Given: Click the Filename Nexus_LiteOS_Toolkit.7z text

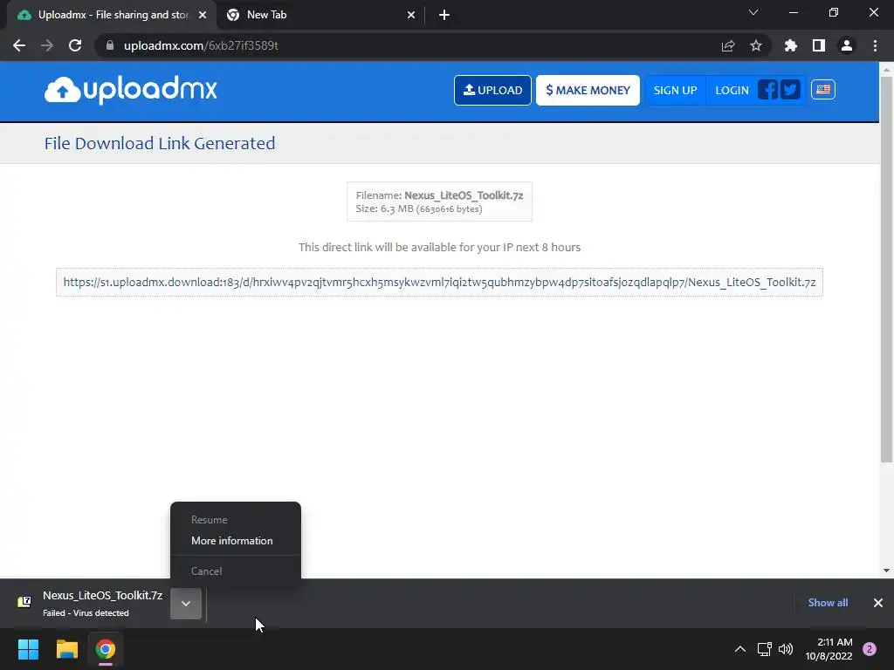Looking at the screenshot, I should coord(439,195).
